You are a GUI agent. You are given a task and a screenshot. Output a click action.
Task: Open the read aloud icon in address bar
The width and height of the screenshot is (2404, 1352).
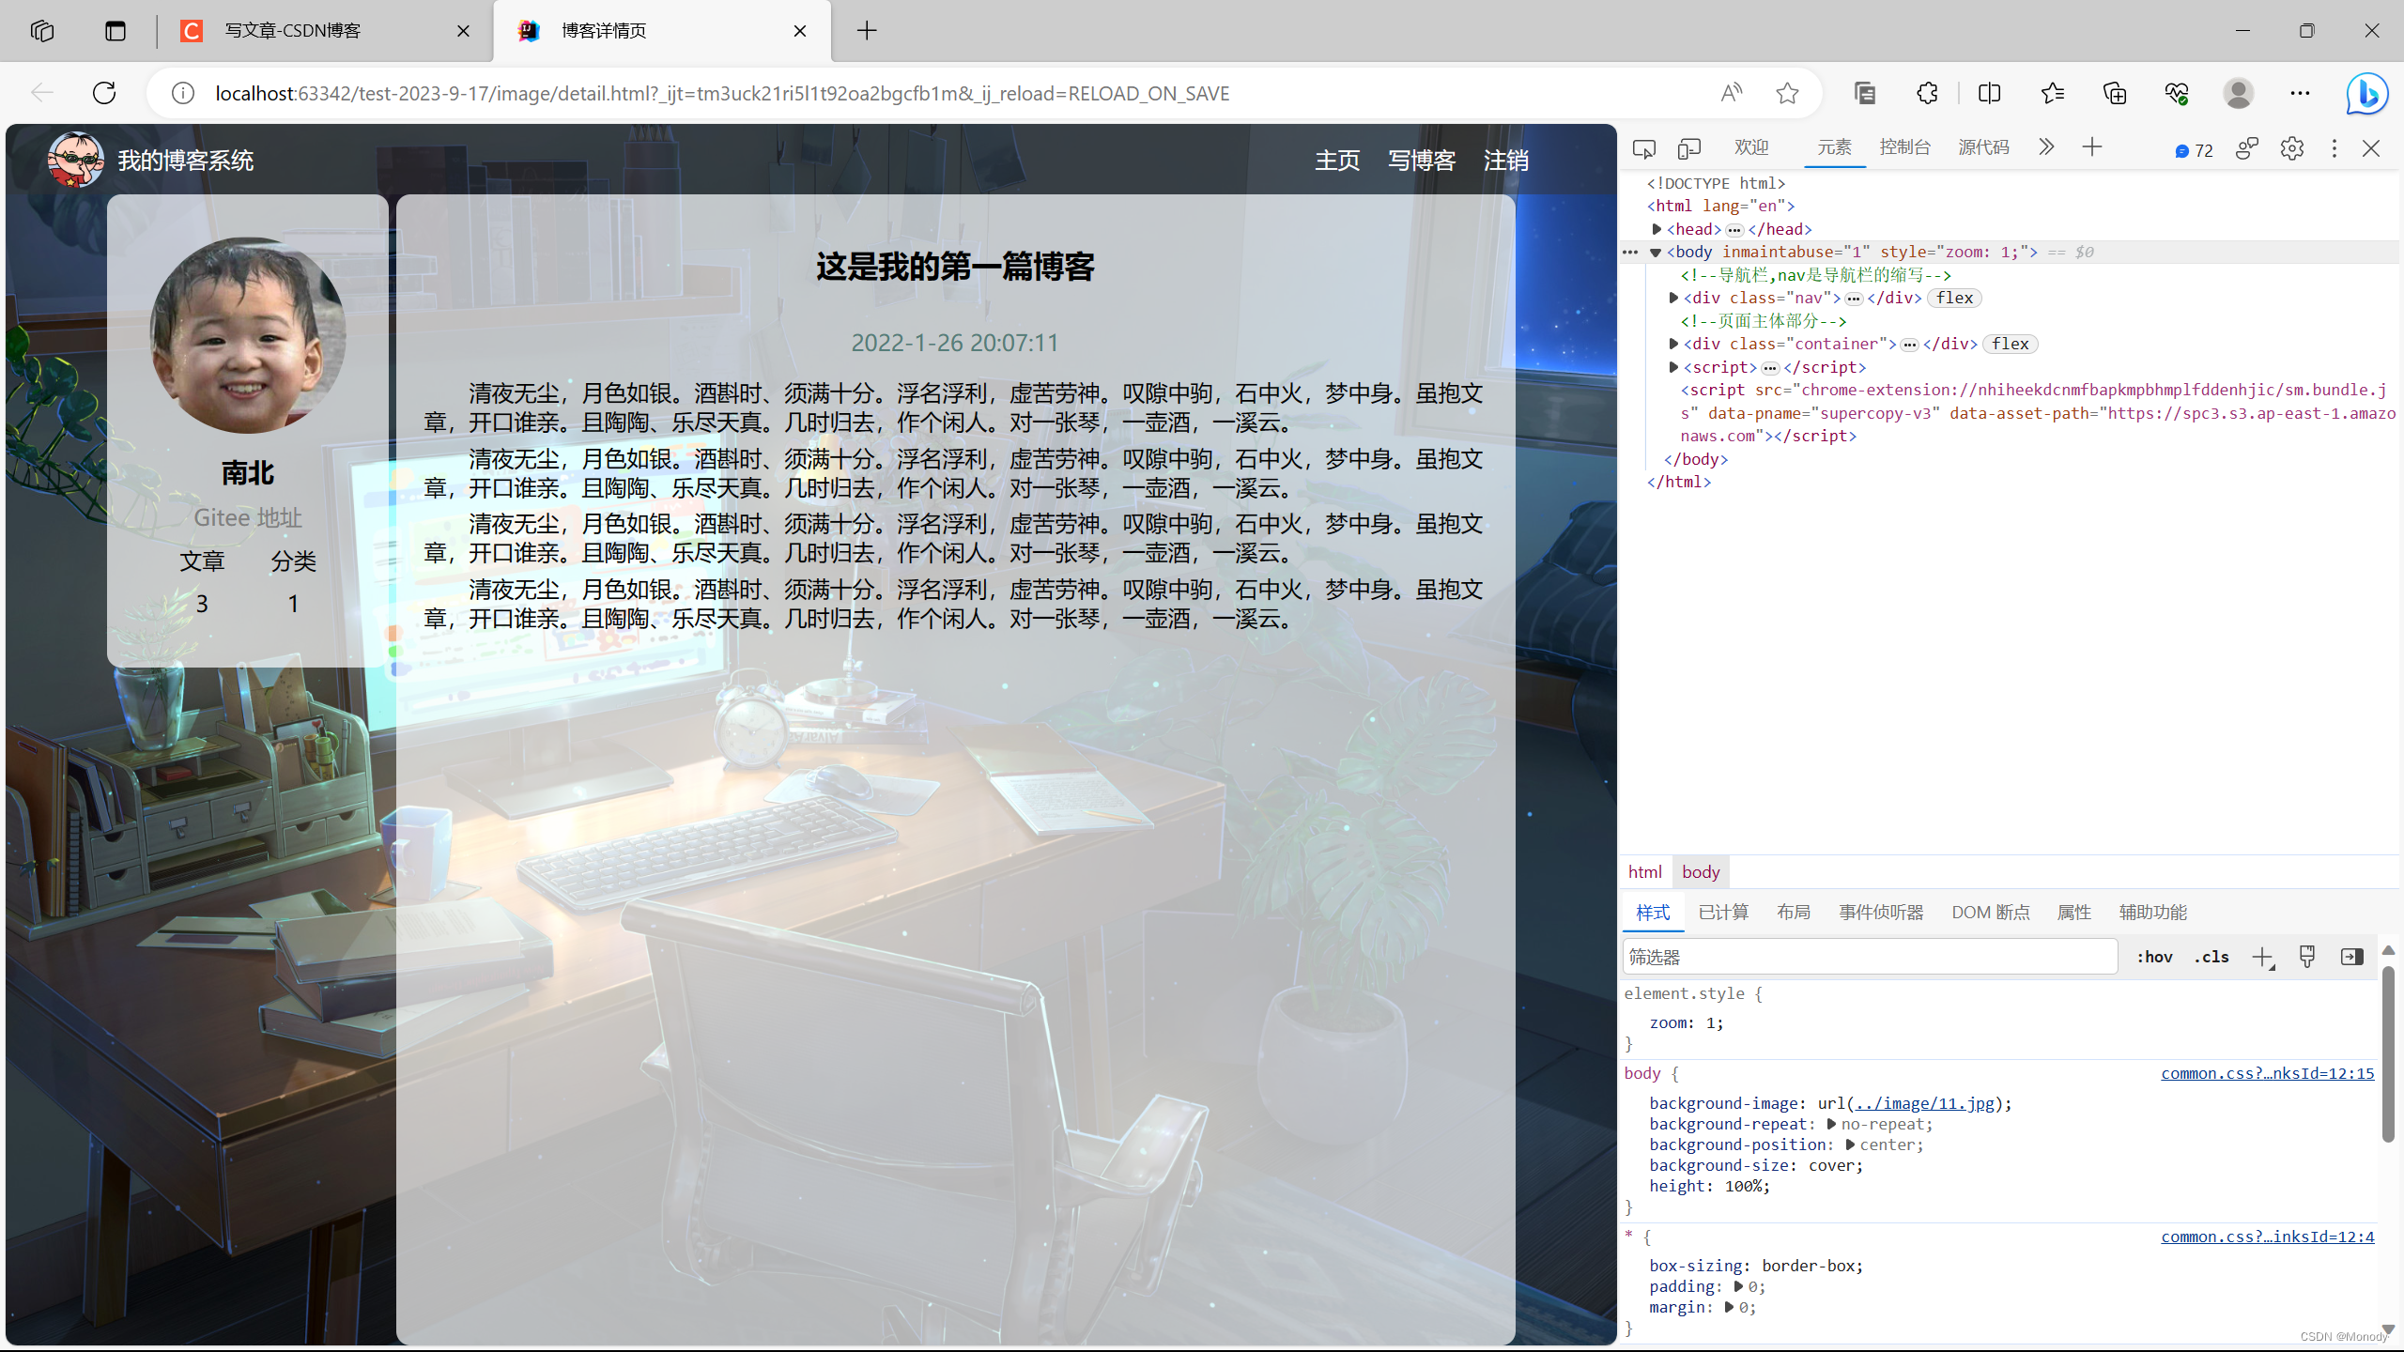(1731, 93)
